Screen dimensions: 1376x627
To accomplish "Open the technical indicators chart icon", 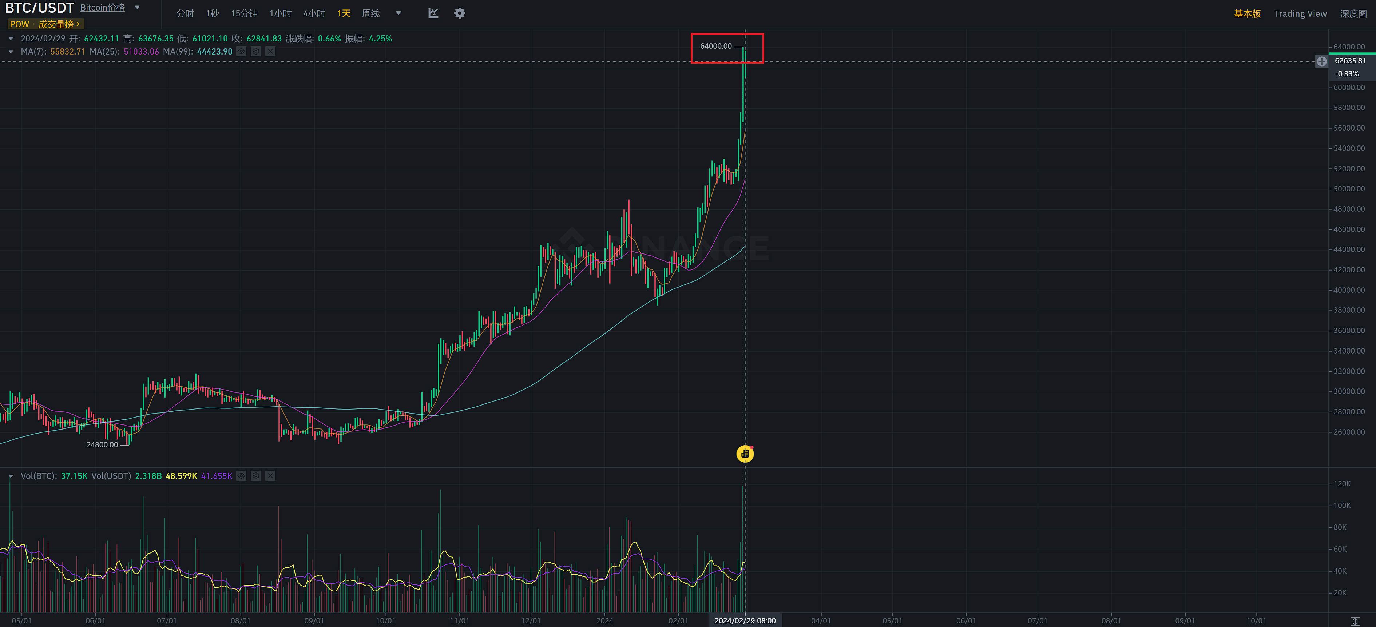I will 433,13.
